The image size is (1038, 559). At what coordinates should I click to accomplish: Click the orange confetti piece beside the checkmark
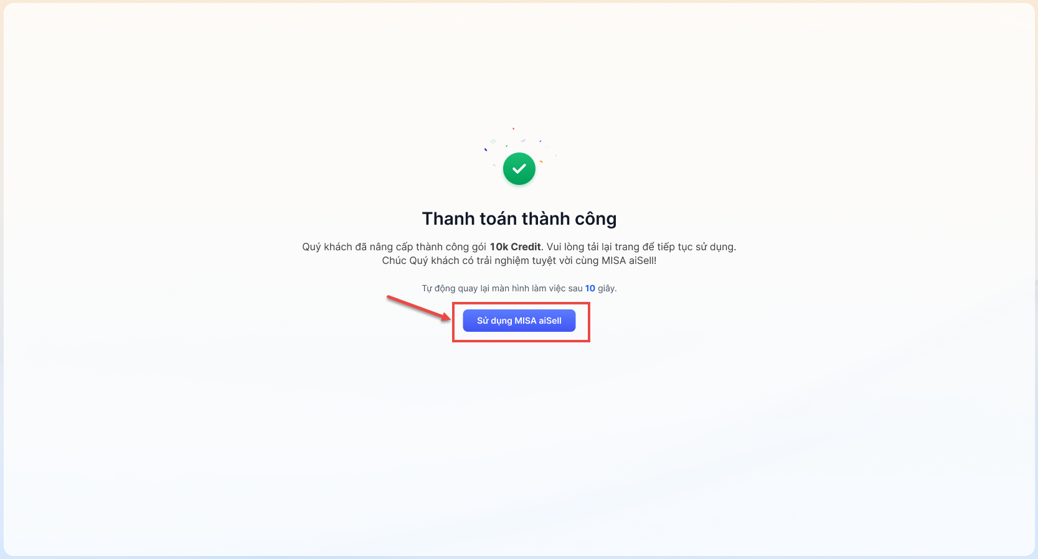[x=541, y=162]
